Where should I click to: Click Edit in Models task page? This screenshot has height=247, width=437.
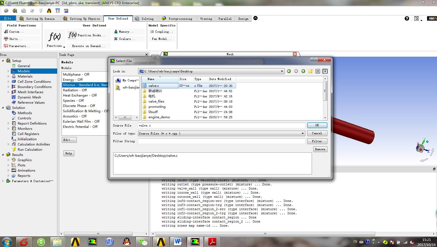69,140
